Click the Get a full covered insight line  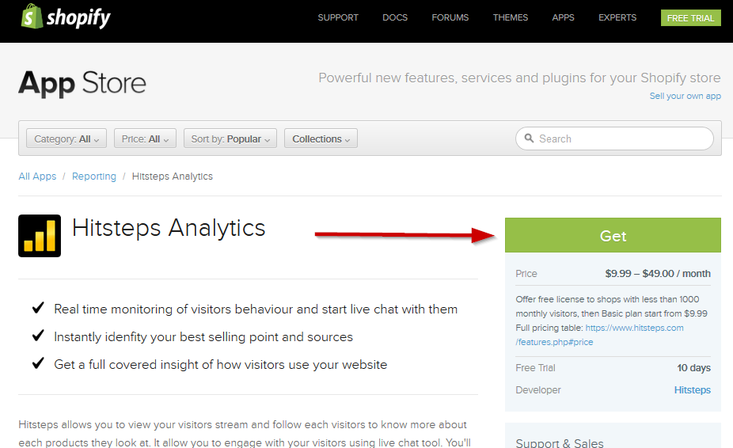[x=221, y=364]
